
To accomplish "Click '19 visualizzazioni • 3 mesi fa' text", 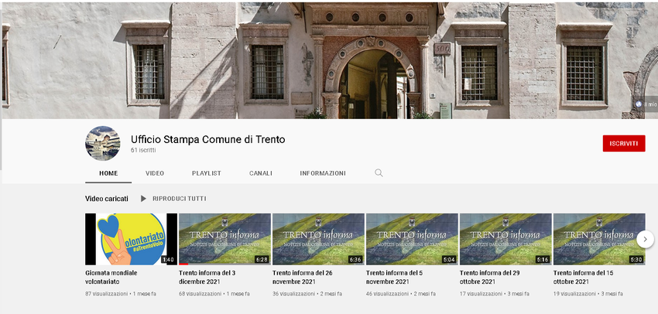I will pyautogui.click(x=588, y=294).
